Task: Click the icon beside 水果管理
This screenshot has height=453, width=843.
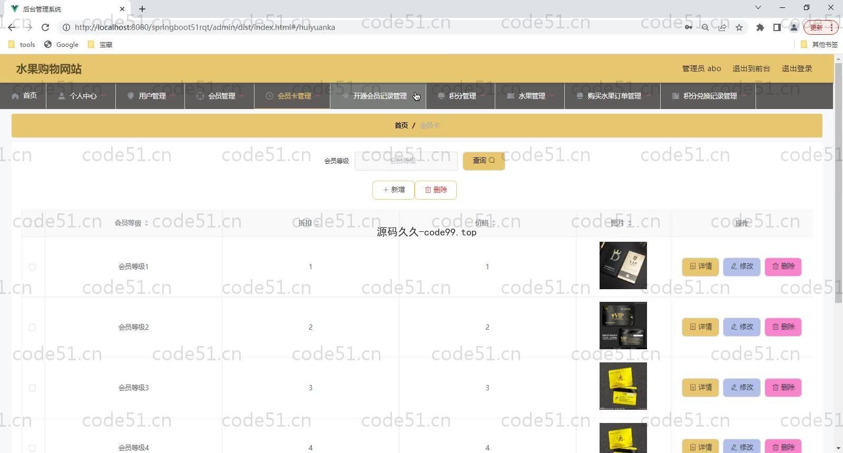Action: click(510, 96)
